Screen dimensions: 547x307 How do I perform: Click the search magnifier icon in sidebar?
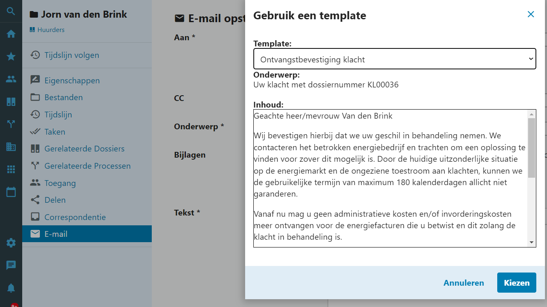[x=11, y=11]
